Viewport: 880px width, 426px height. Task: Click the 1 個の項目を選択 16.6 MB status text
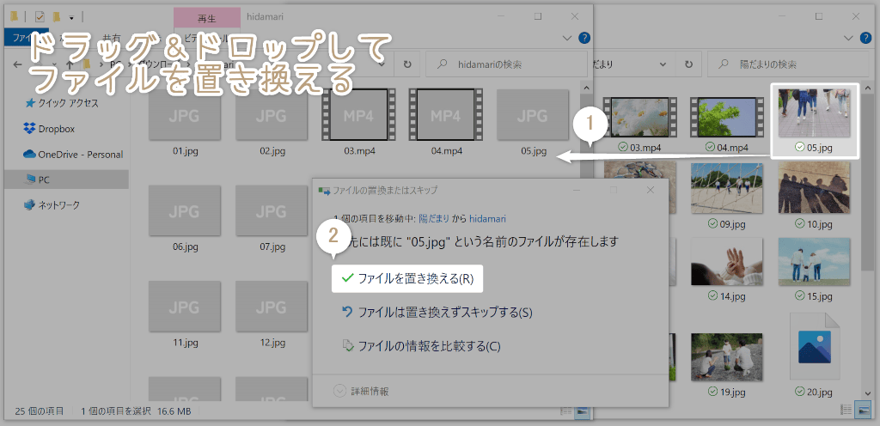137,411
